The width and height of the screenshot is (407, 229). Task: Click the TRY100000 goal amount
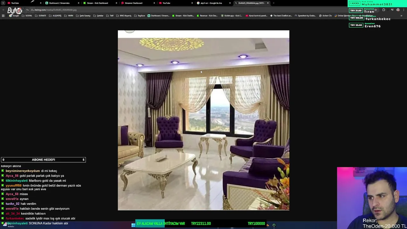[x=256, y=224]
